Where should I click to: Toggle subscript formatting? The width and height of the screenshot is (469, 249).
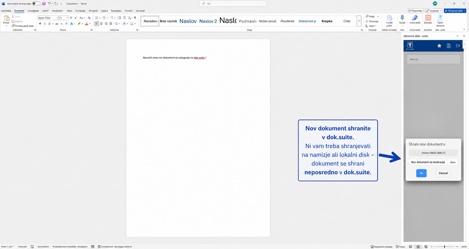(x=62, y=24)
